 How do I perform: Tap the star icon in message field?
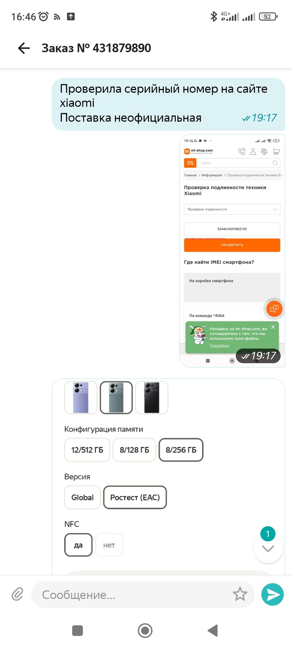(240, 594)
